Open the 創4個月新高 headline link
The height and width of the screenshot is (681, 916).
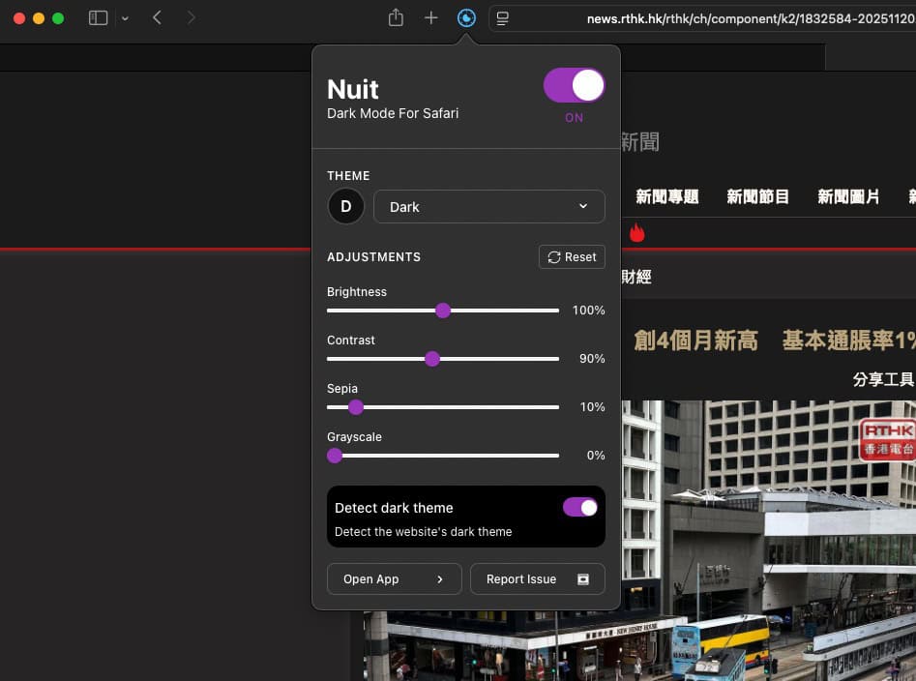[x=695, y=340]
